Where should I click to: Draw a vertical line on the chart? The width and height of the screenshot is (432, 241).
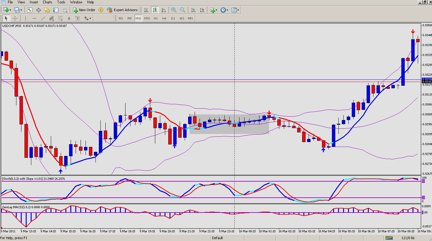(26, 18)
